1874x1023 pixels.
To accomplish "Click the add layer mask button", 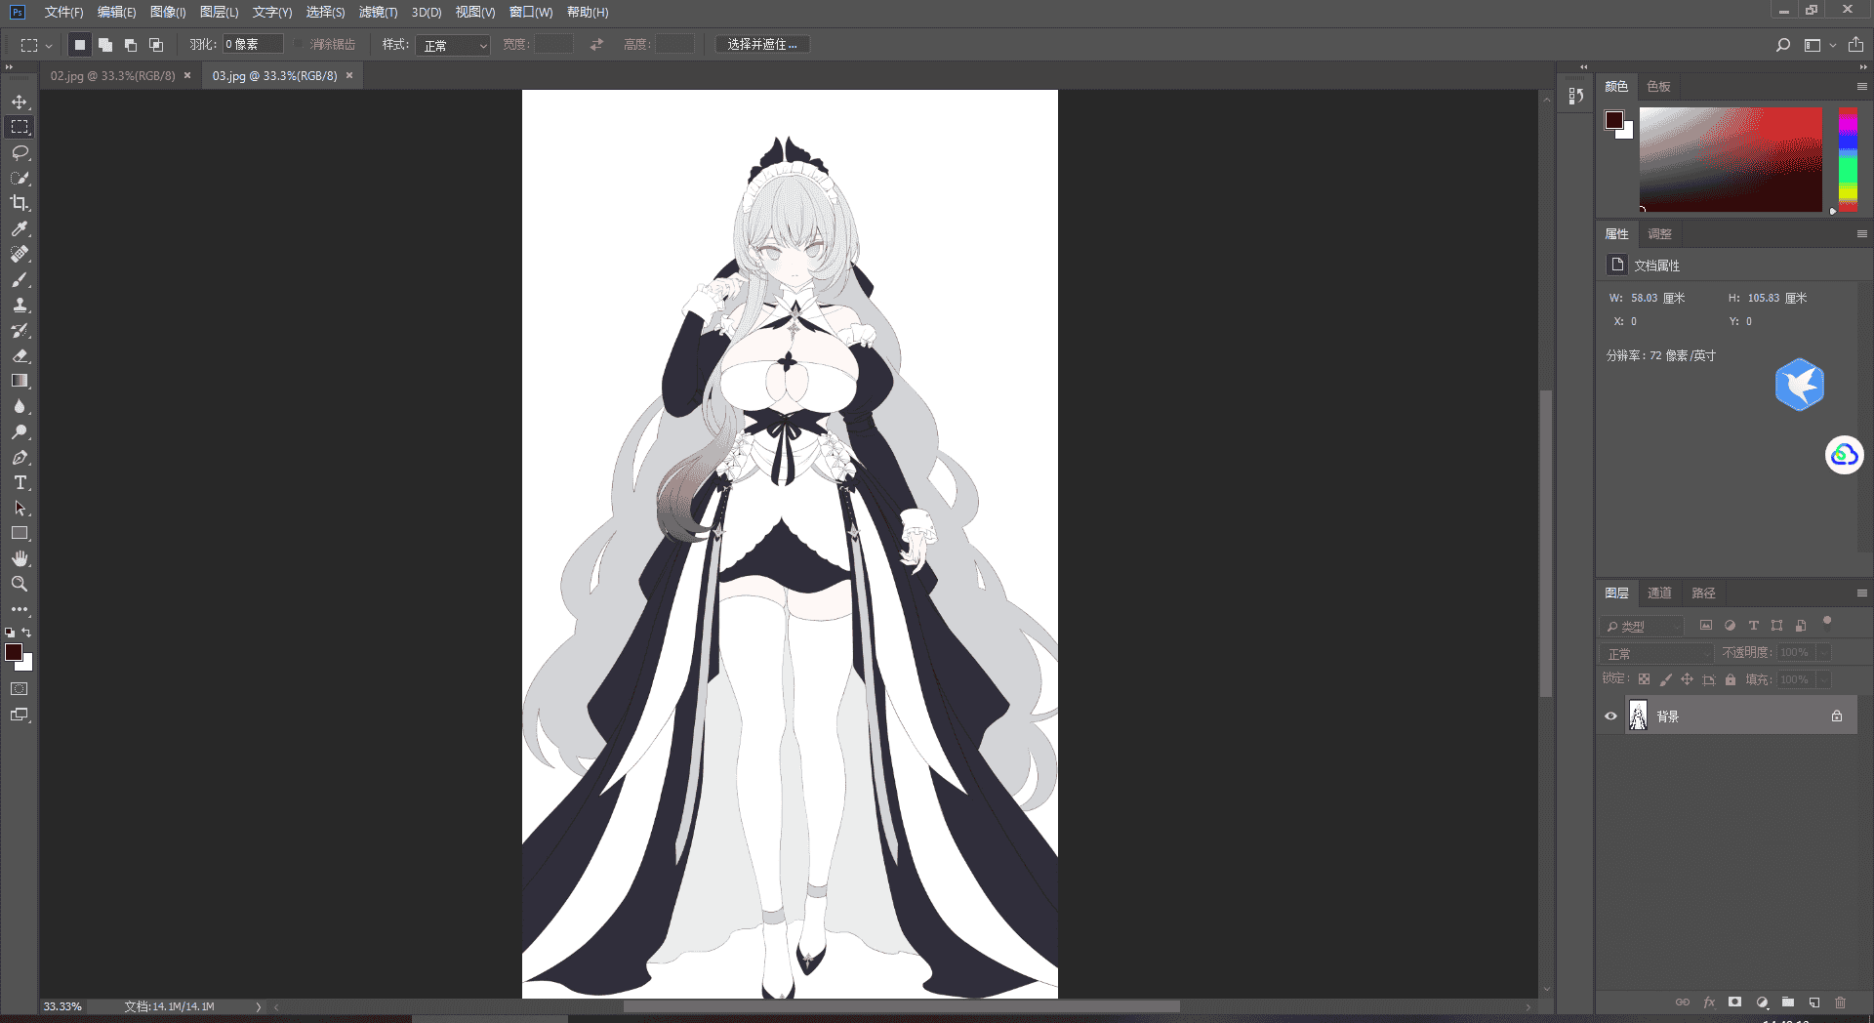I will click(1734, 1003).
